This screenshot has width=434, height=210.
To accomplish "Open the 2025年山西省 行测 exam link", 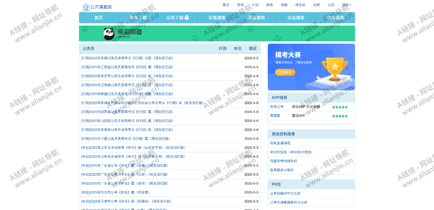I will pyautogui.click(x=127, y=121).
